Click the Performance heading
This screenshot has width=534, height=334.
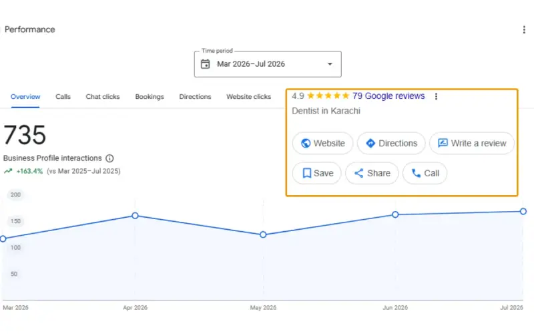coord(29,29)
